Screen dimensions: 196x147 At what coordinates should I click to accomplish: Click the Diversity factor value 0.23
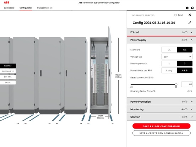click(x=190, y=91)
